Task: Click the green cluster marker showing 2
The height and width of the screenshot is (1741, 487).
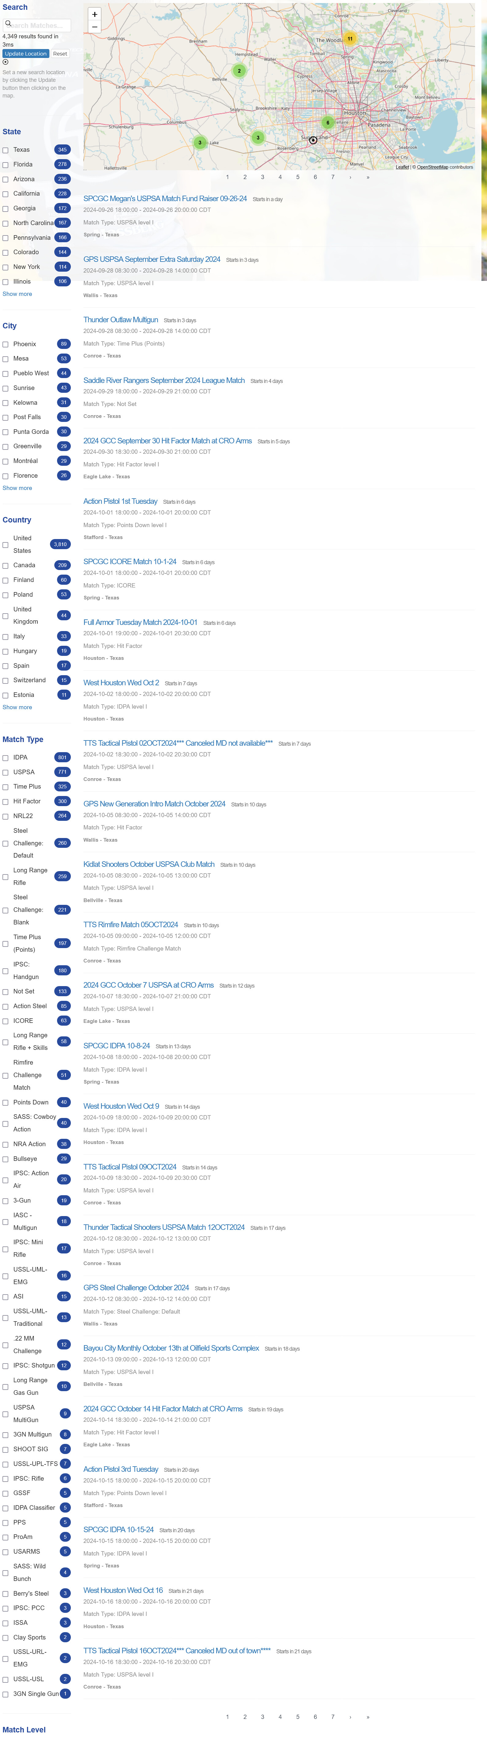Action: coord(239,70)
